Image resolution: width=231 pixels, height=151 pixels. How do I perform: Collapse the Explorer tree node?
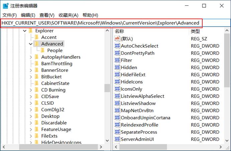click(x=24, y=31)
